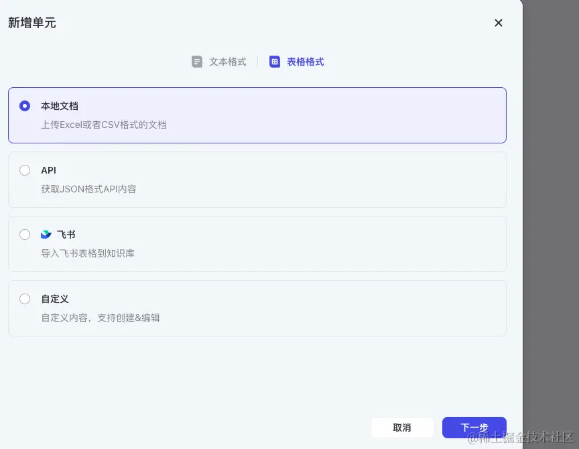
Task: Choose the 飞书 radio button
Action: pyautogui.click(x=25, y=235)
